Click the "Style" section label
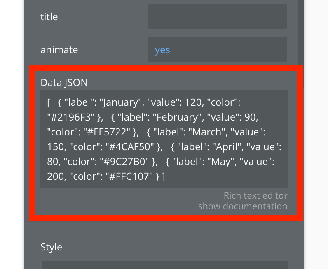This screenshot has height=269, width=328. point(51,247)
